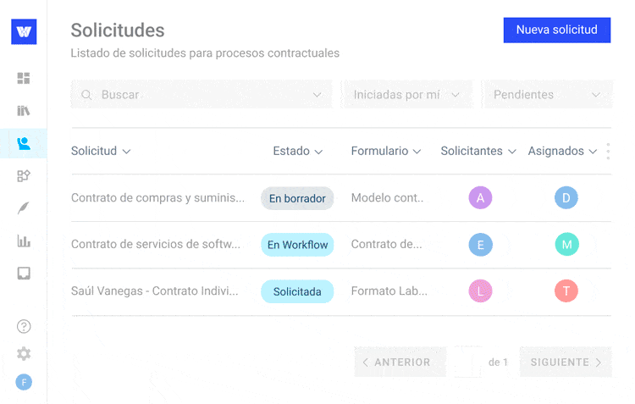Click the Nueva solicitud button
635x404 pixels.
557,30
